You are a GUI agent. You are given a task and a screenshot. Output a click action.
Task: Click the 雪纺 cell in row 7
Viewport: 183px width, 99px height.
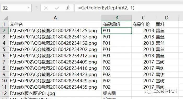coord(167,62)
